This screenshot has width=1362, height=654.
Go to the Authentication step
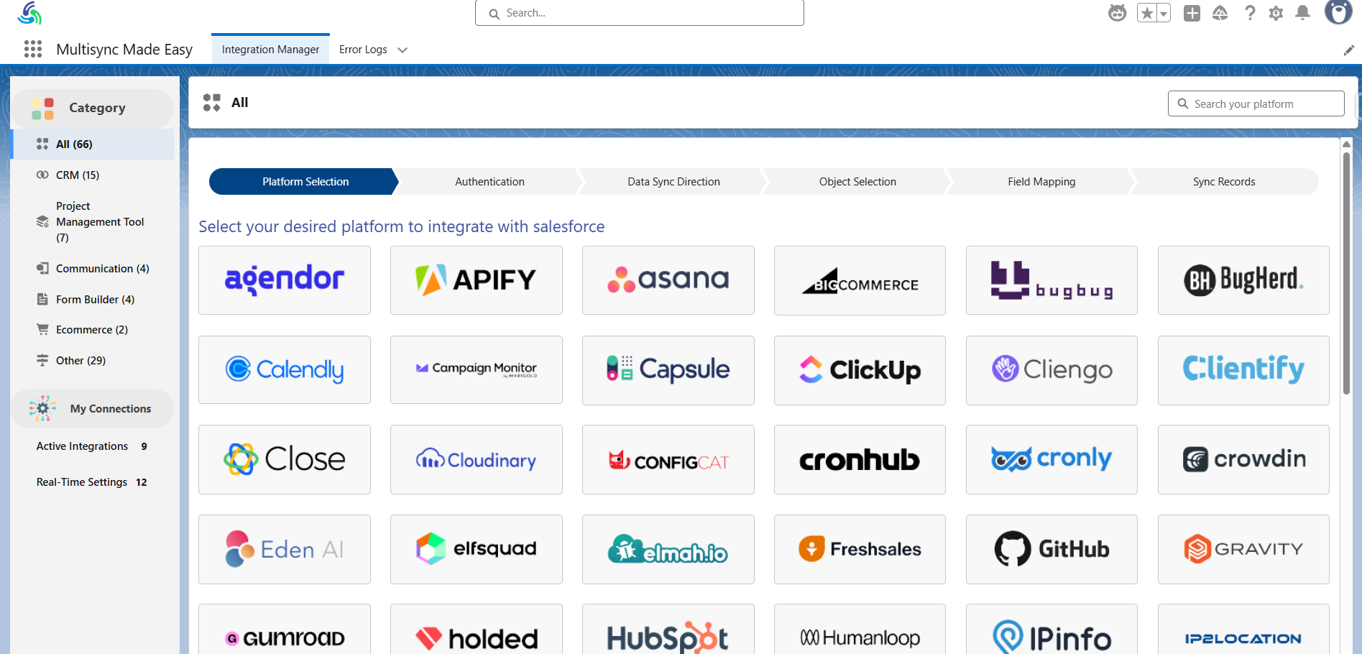pyautogui.click(x=489, y=182)
